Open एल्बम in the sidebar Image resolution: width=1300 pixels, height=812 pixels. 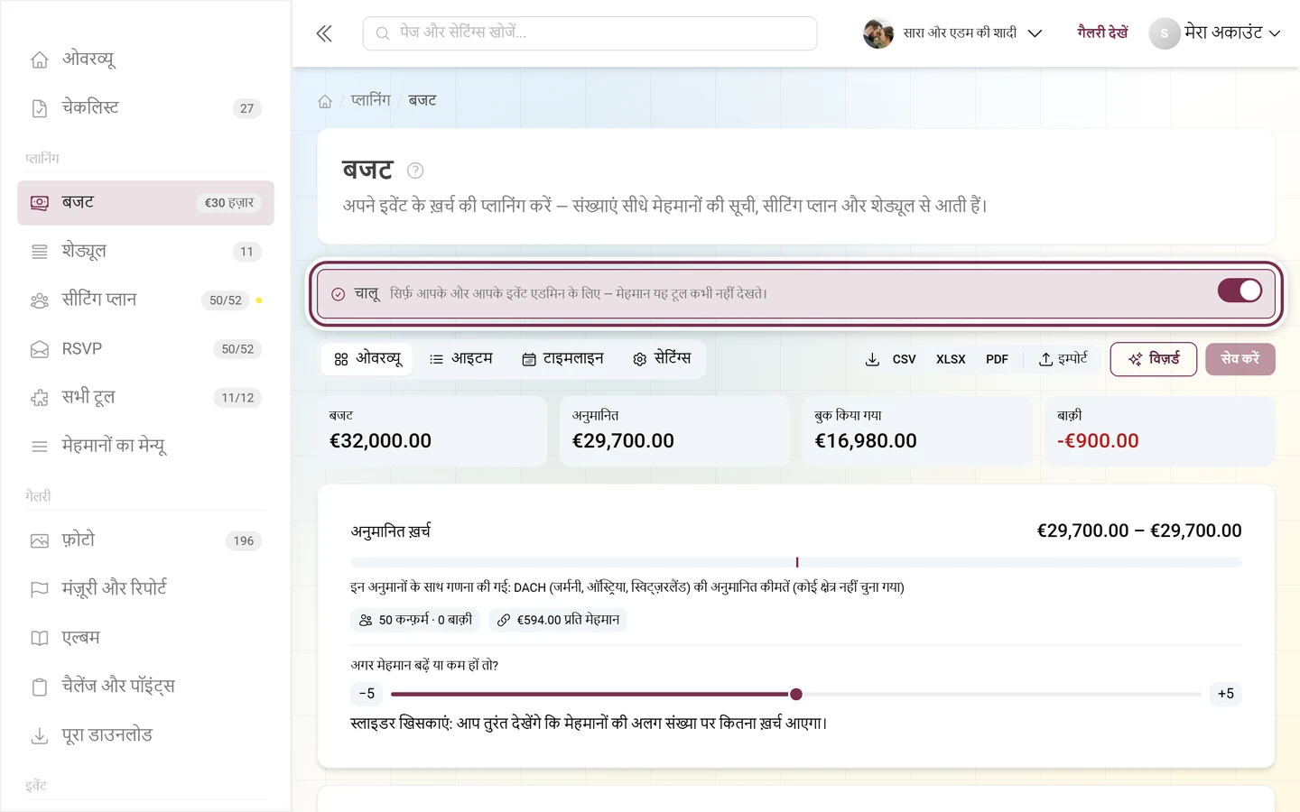[x=145, y=637]
